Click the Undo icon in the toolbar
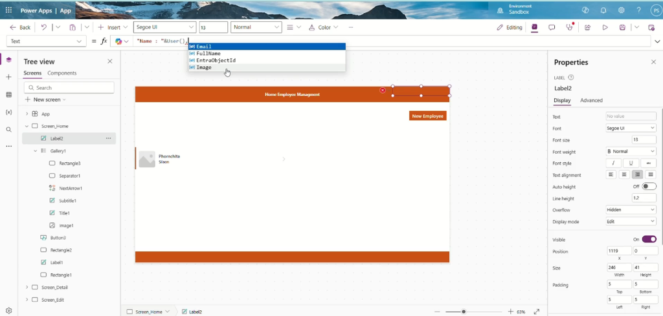This screenshot has width=663, height=316. [x=44, y=27]
